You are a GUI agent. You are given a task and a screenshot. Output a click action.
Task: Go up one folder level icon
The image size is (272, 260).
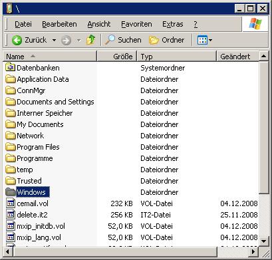[x=90, y=40]
